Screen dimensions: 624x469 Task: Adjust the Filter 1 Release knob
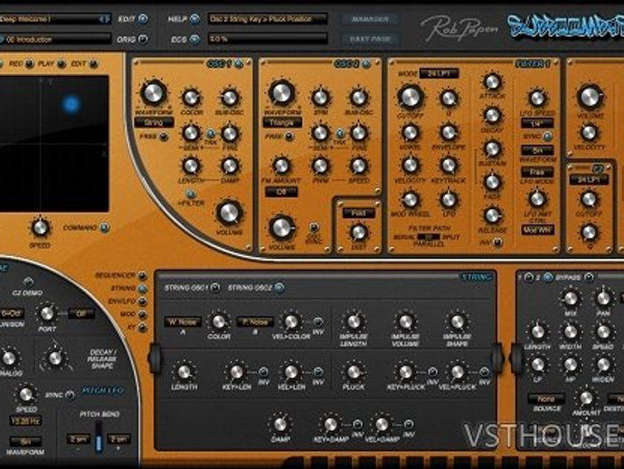tap(492, 215)
